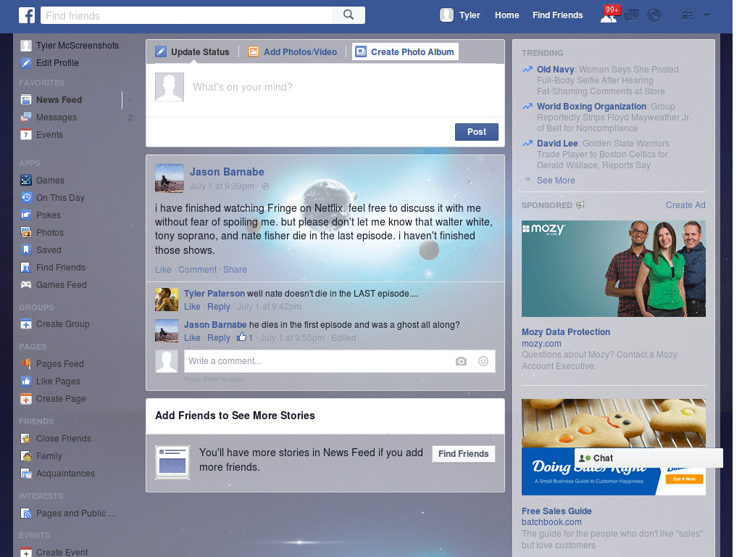Click Create Event in sidebar

[x=62, y=552]
